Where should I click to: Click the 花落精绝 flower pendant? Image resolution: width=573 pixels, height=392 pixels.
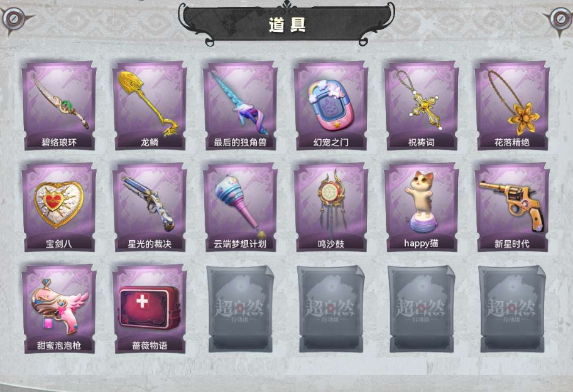point(512,106)
